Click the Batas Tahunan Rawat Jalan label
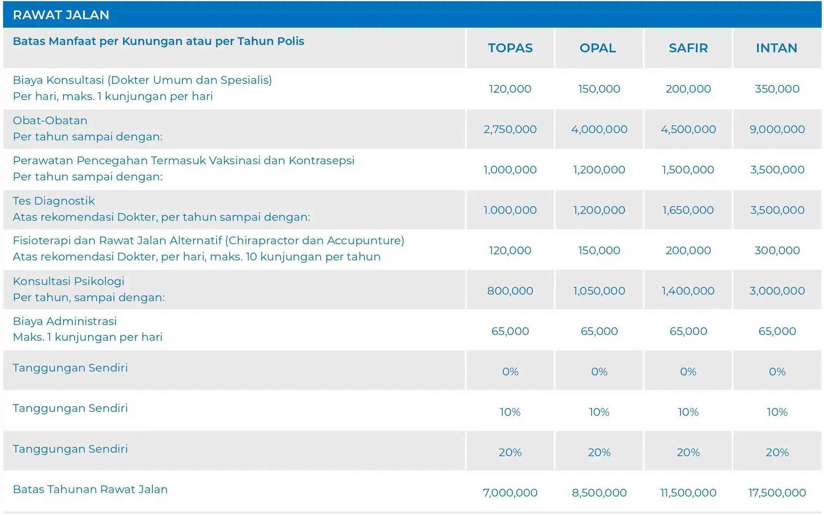Image resolution: width=824 pixels, height=515 pixels. [90, 489]
